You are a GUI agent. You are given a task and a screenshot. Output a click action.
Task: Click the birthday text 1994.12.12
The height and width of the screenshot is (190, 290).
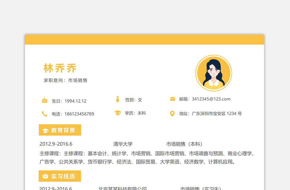pyautogui.click(x=75, y=101)
